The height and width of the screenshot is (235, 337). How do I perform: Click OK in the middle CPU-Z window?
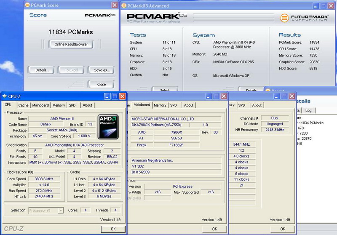(x=214, y=229)
